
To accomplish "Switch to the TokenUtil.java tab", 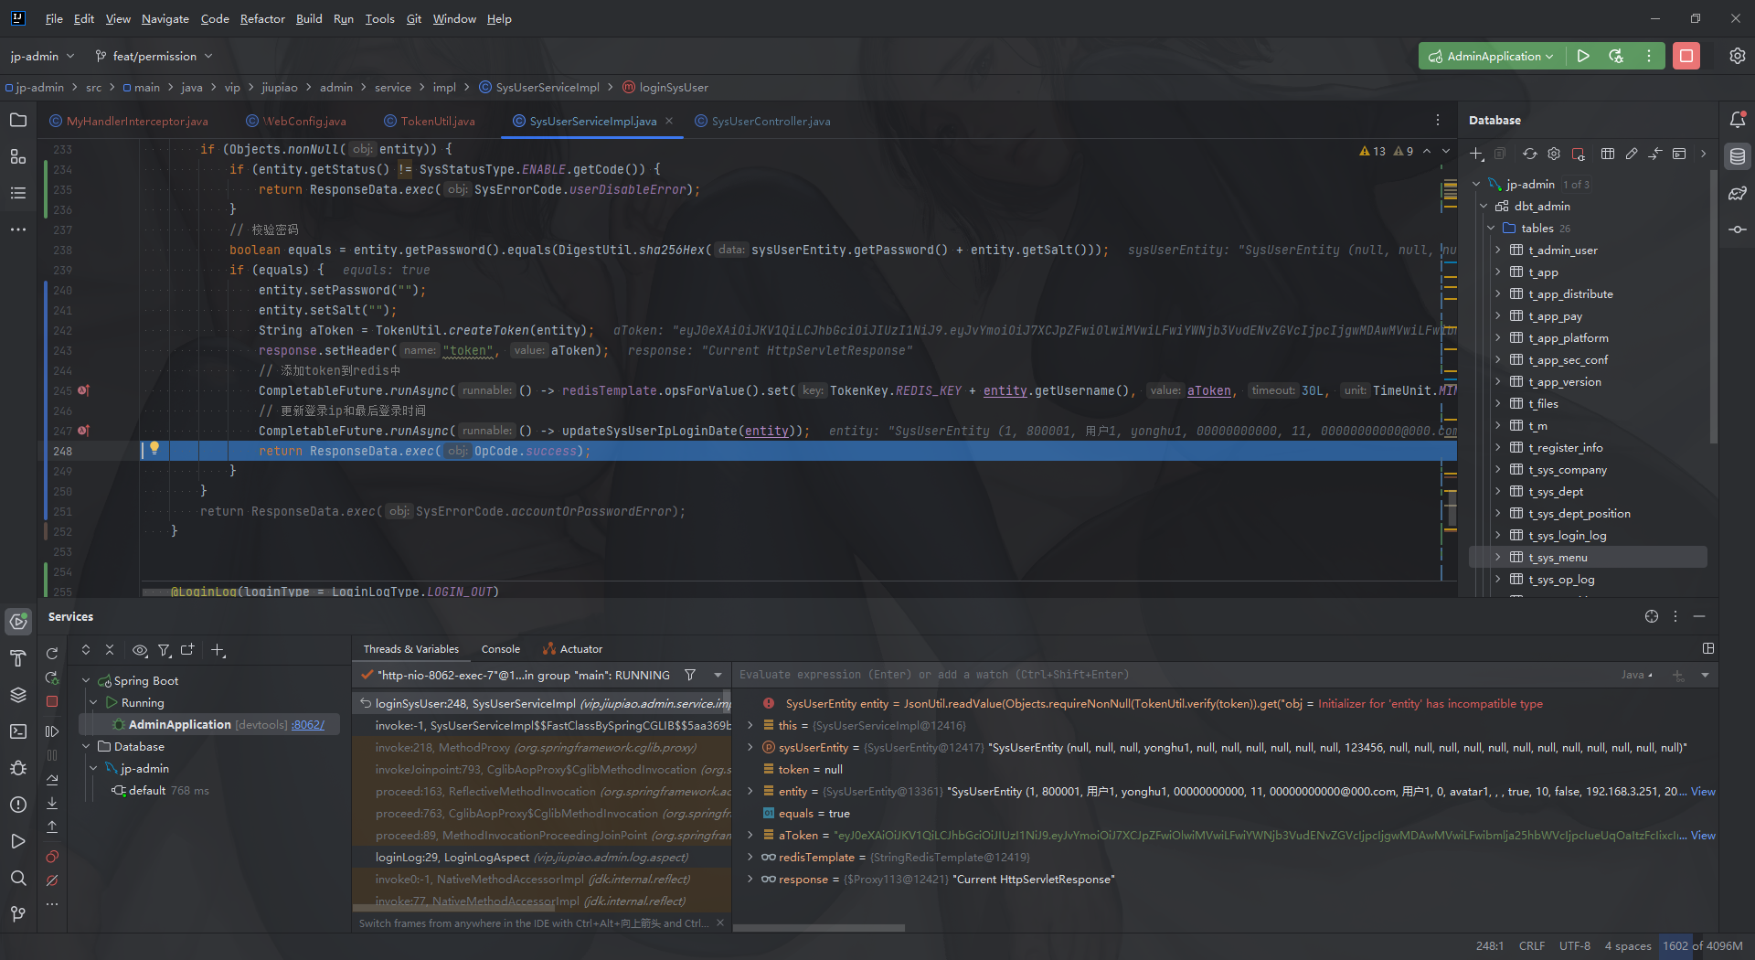I will point(429,121).
